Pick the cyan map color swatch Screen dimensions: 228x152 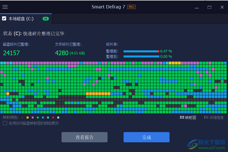click(x=48, y=118)
